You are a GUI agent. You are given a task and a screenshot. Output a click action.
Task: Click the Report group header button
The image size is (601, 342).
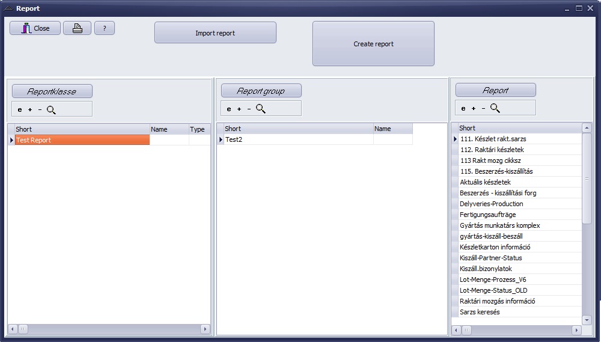261,91
